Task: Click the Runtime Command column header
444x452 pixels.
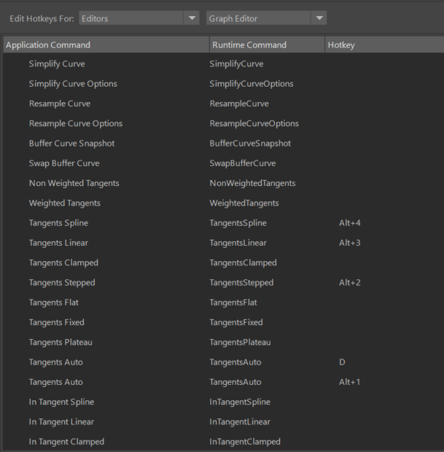Action: [x=266, y=45]
